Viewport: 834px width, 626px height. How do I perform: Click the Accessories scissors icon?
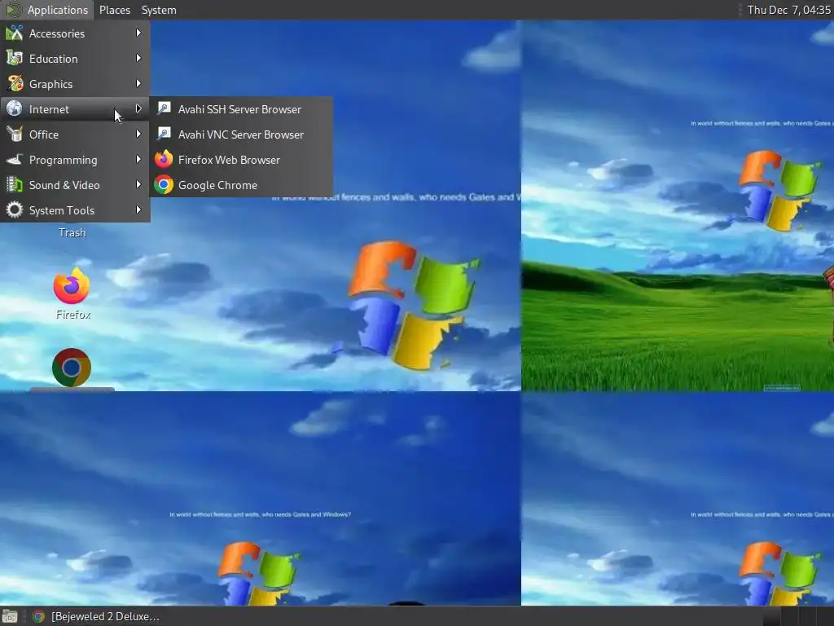[x=15, y=33]
